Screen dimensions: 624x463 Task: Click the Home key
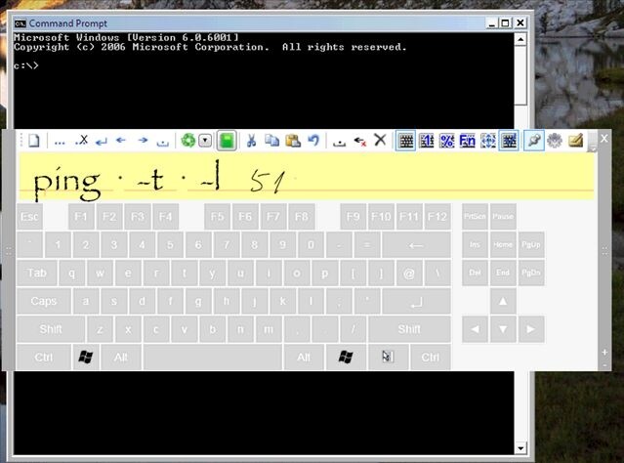[503, 245]
